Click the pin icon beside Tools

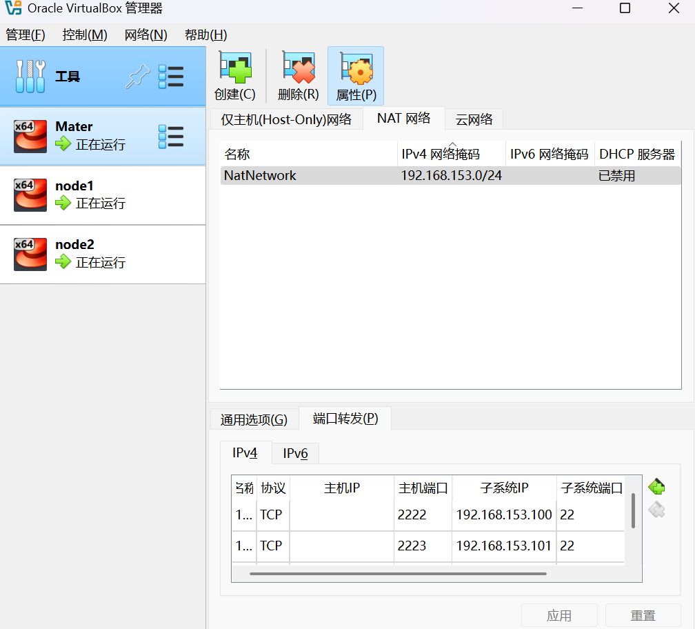[137, 77]
